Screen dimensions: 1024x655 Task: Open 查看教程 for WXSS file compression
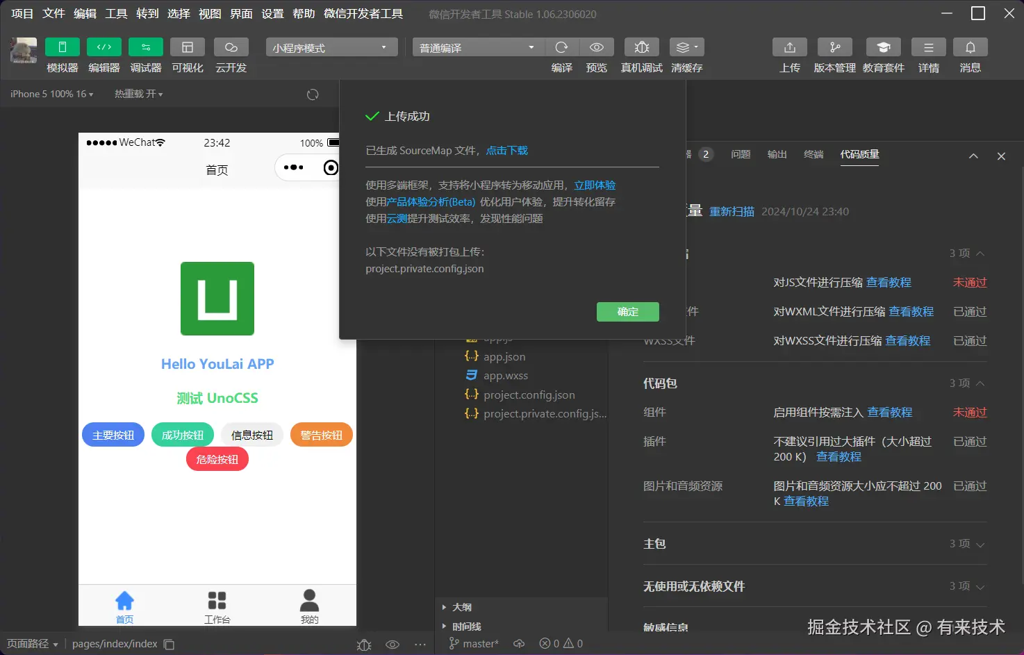click(x=907, y=340)
